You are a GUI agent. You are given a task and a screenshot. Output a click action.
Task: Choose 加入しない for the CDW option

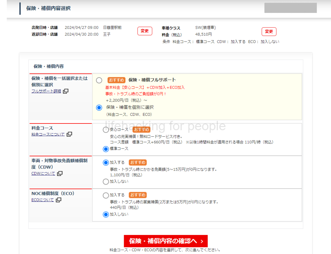[106, 181]
